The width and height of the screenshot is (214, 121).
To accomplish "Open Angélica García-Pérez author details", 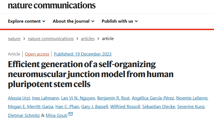I will [152, 98].
